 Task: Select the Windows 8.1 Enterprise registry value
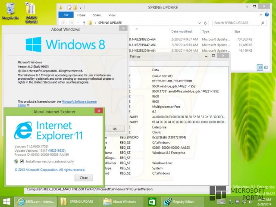[169, 153]
